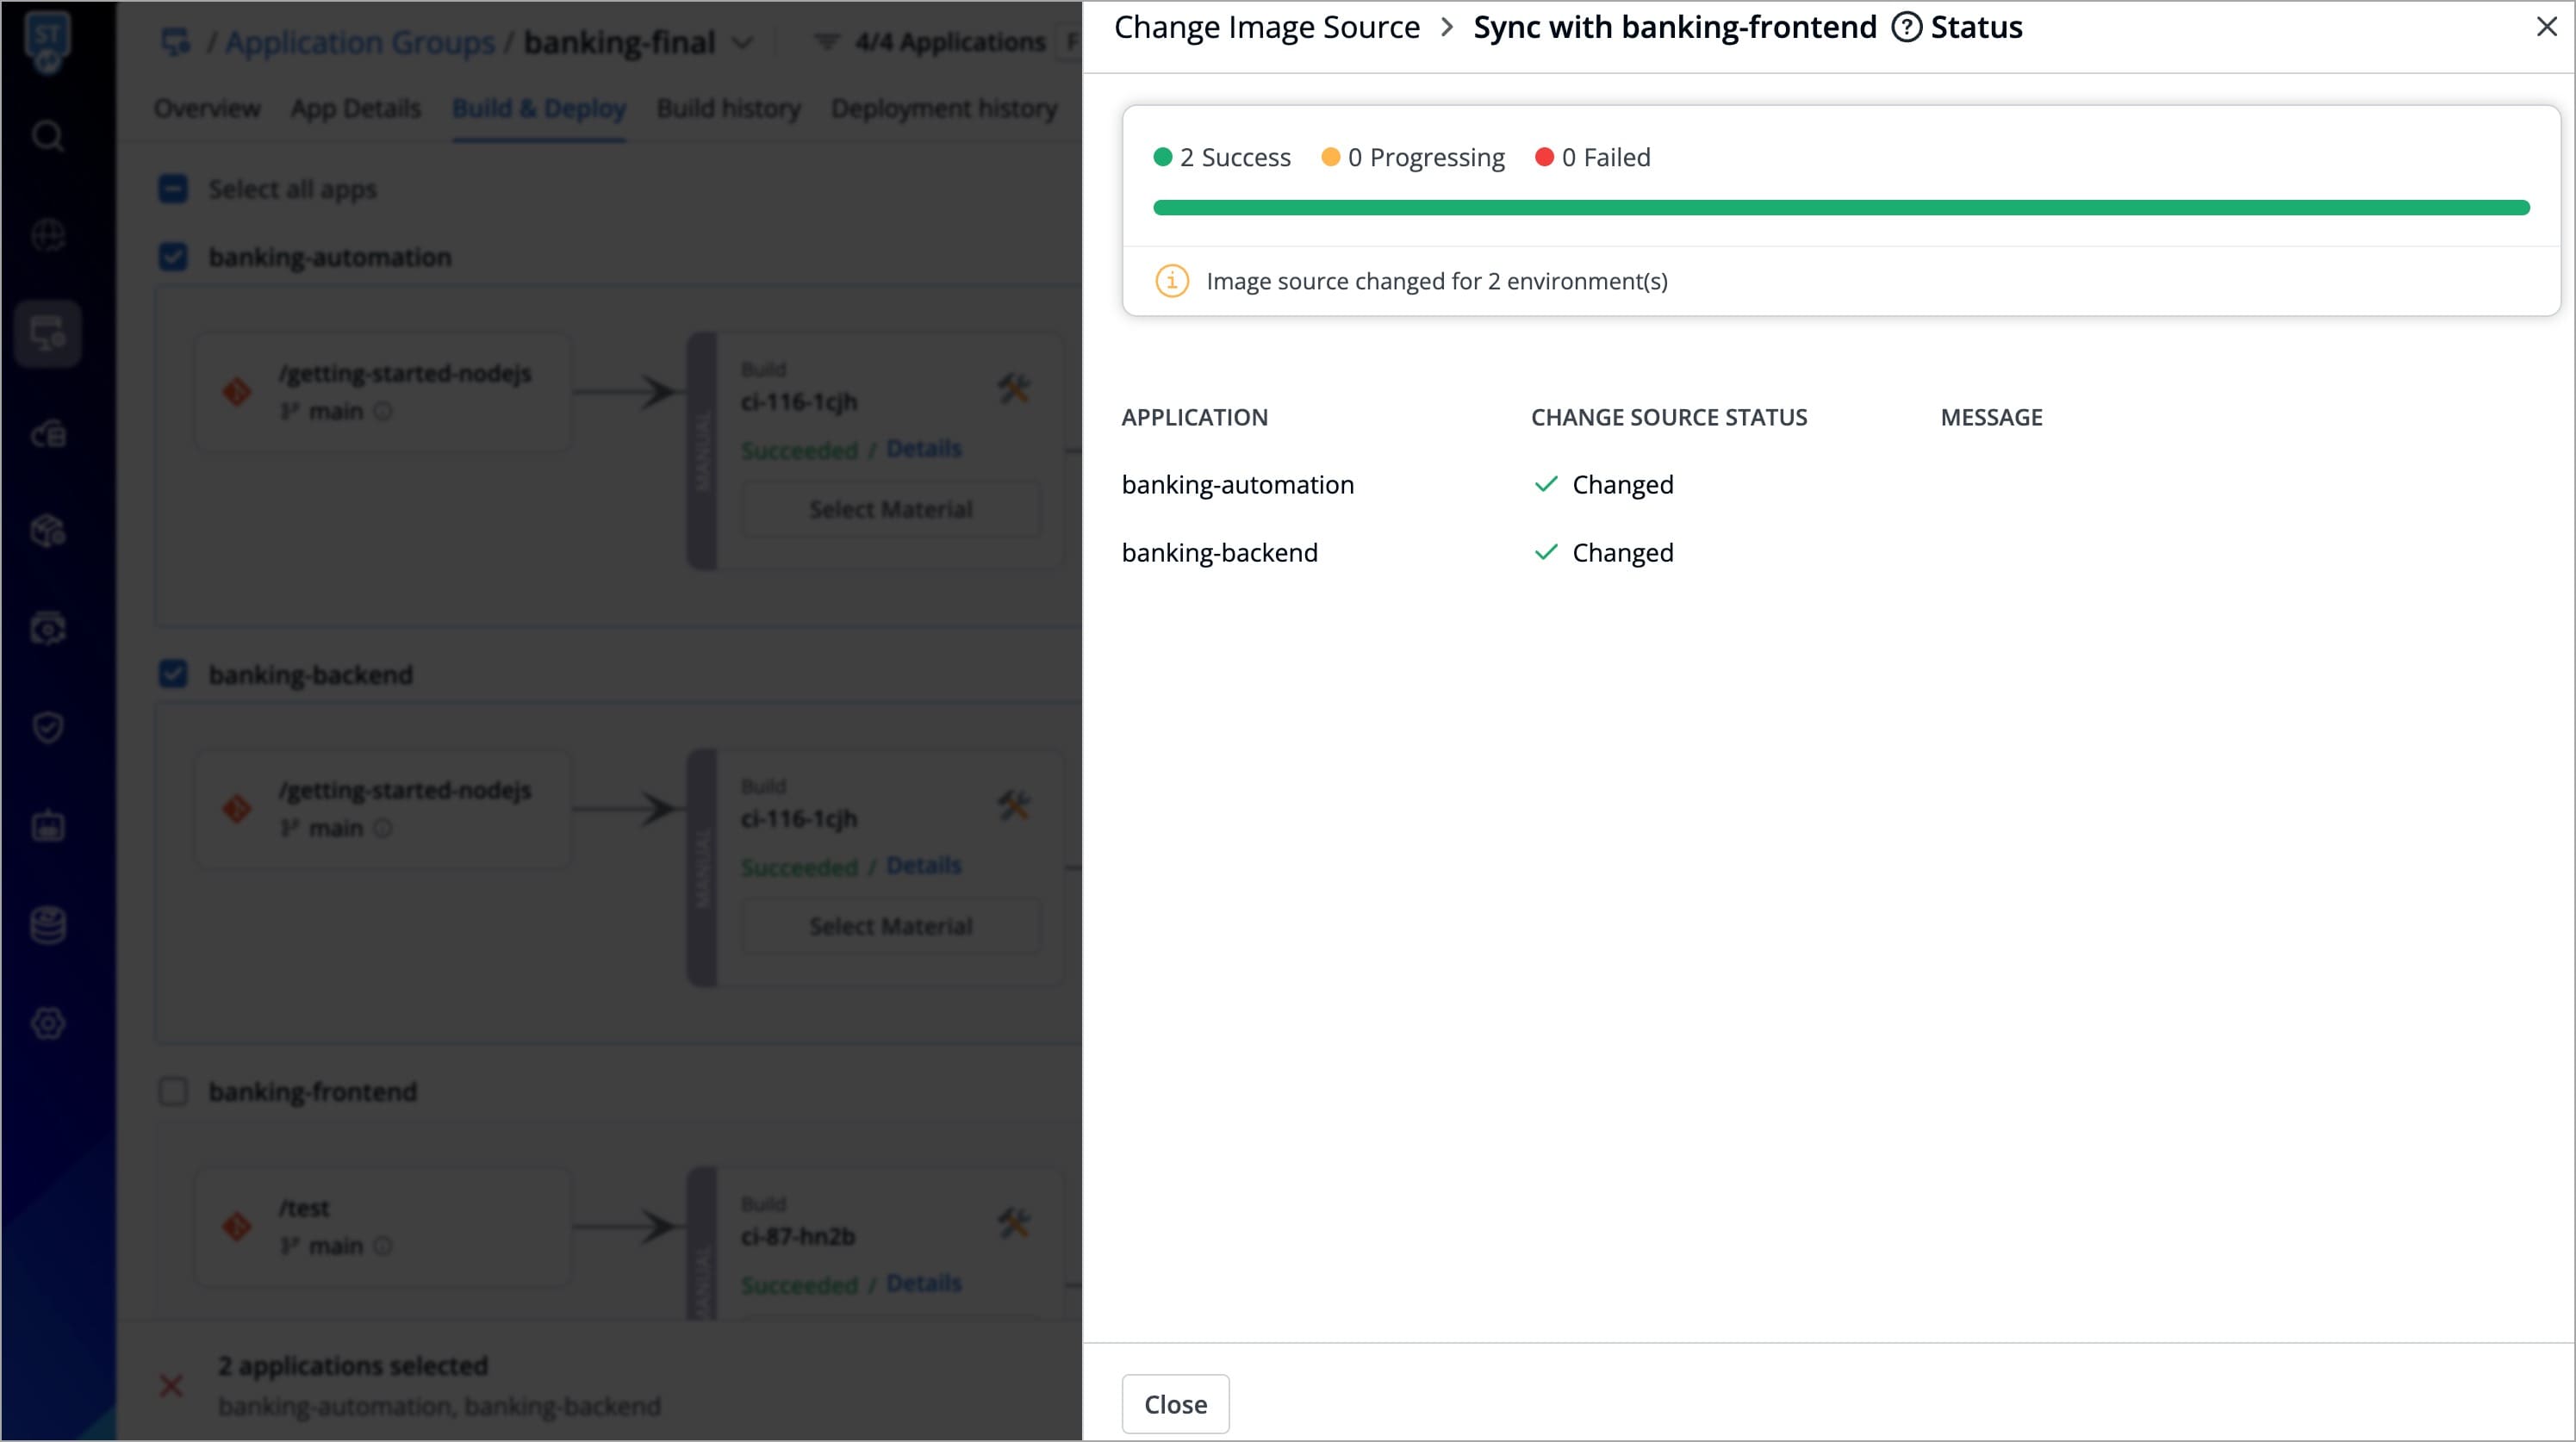Switch to the Build history tab
Screen dimensions: 2576x1442
coord(728,108)
